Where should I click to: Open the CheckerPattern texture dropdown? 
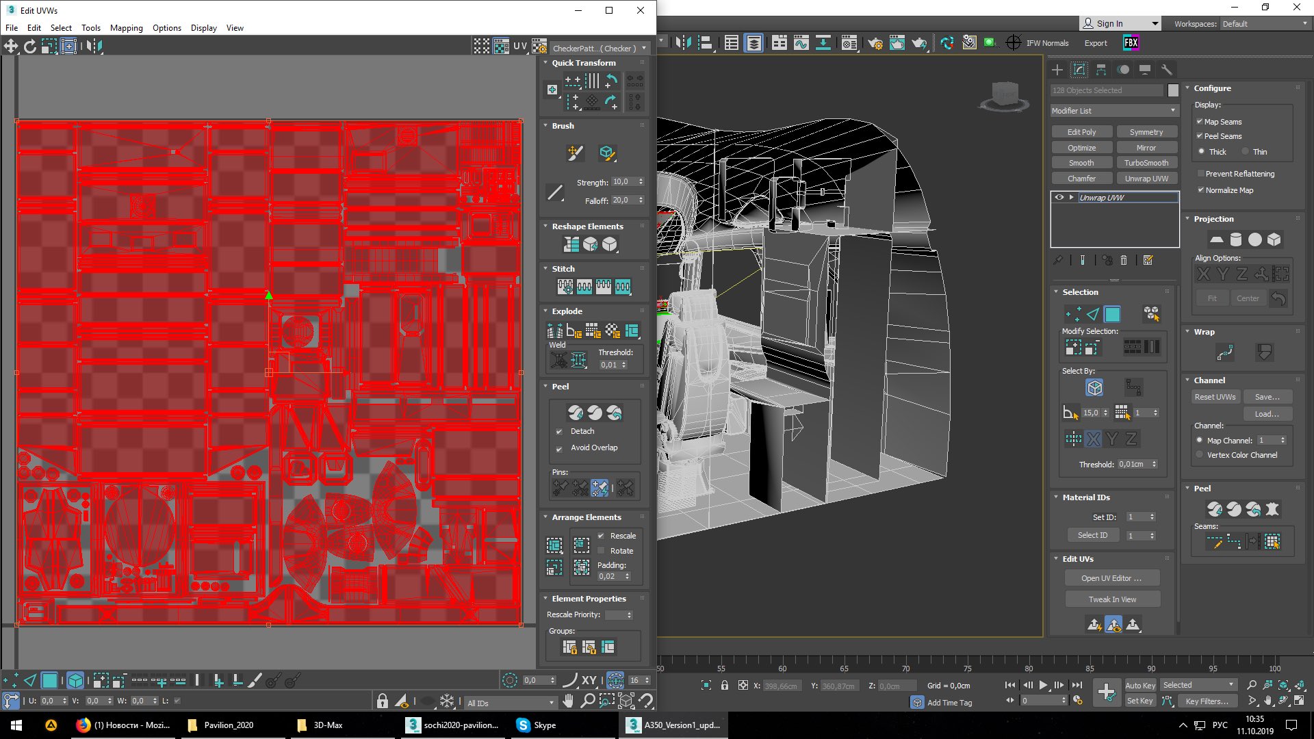(599, 49)
